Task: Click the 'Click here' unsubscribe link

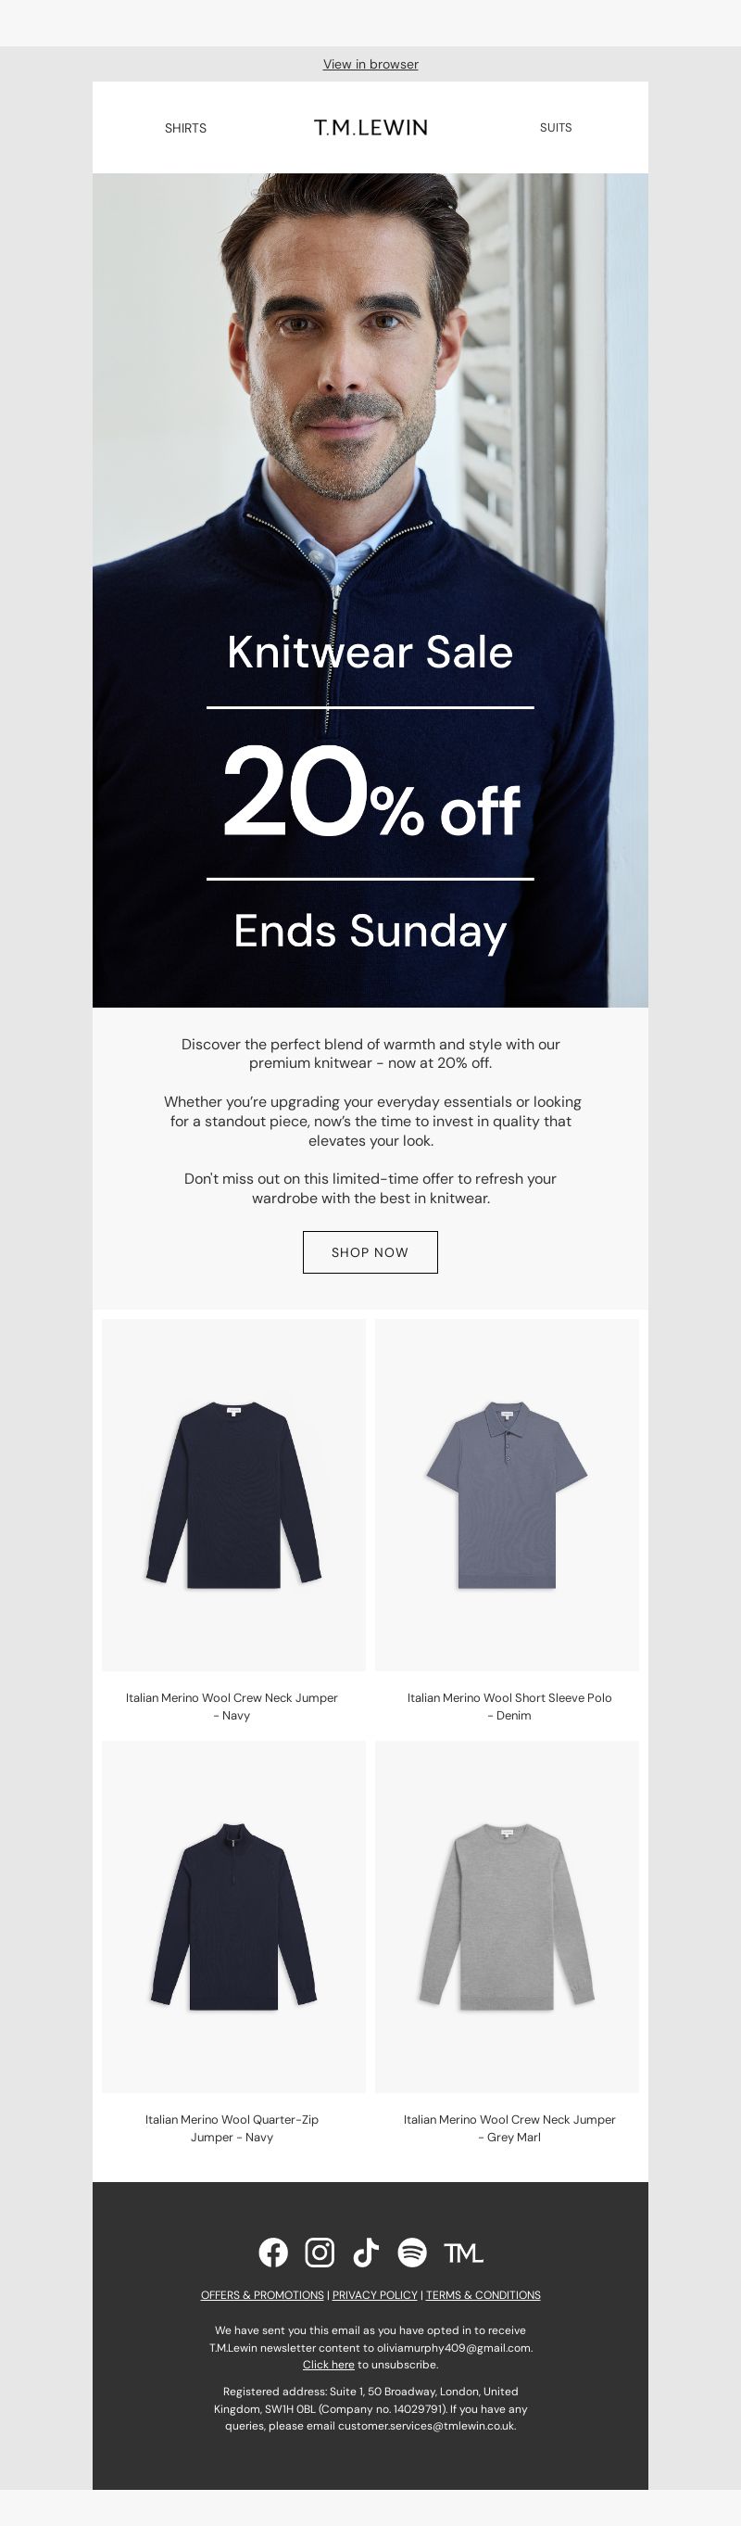Action: [328, 2366]
